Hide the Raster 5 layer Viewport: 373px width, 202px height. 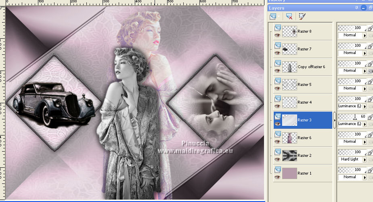click(x=277, y=89)
